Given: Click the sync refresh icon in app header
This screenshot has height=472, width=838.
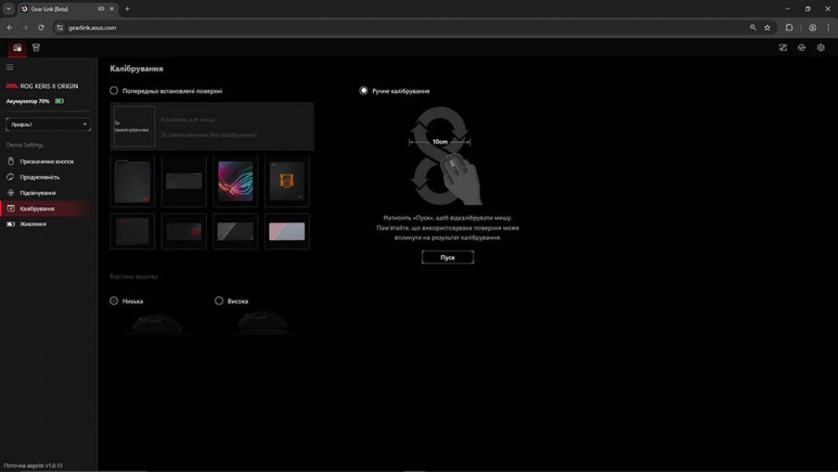Looking at the screenshot, I should click(802, 48).
